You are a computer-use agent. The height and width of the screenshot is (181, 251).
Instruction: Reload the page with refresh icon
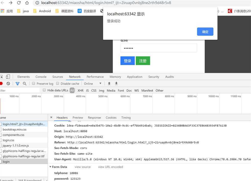[x=19, y=3]
